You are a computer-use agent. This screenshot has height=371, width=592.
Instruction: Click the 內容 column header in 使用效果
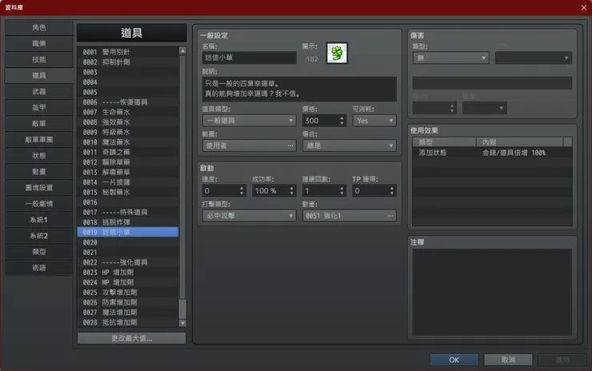click(x=519, y=142)
